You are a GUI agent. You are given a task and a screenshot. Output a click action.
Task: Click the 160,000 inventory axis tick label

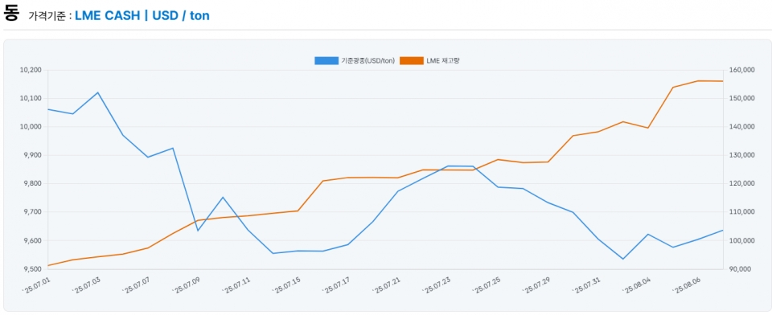[x=741, y=71]
